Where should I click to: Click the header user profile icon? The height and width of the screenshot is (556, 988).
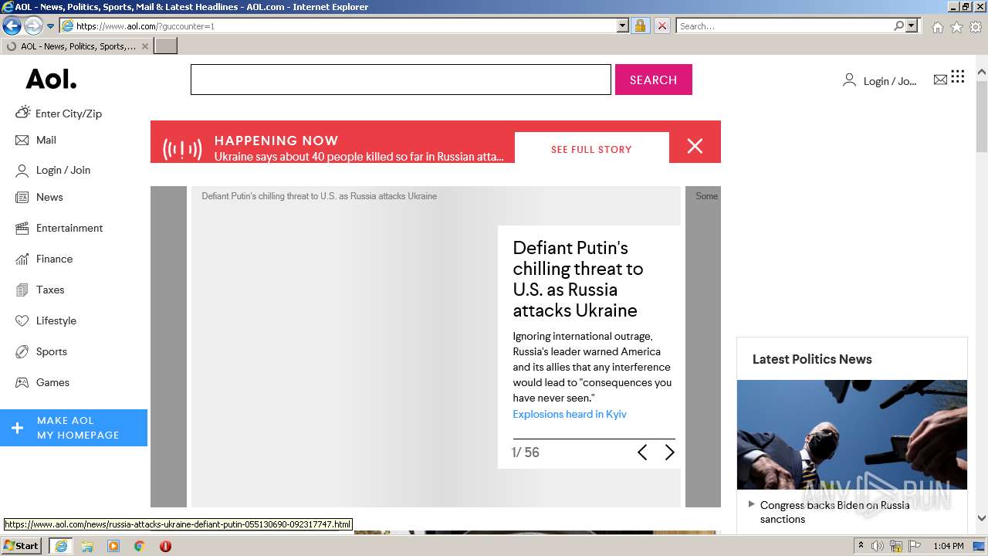pyautogui.click(x=849, y=80)
